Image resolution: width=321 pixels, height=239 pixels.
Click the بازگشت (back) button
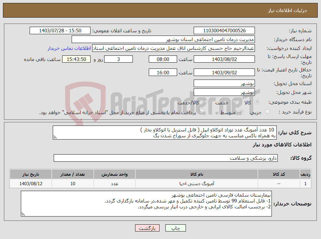(x=147, y=228)
